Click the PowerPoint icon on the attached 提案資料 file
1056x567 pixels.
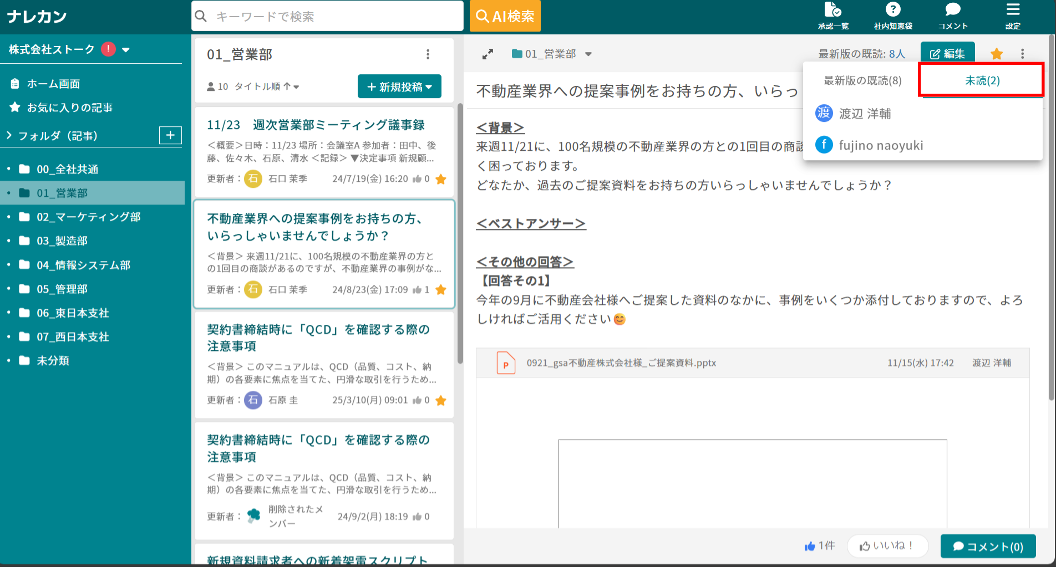[x=505, y=363]
